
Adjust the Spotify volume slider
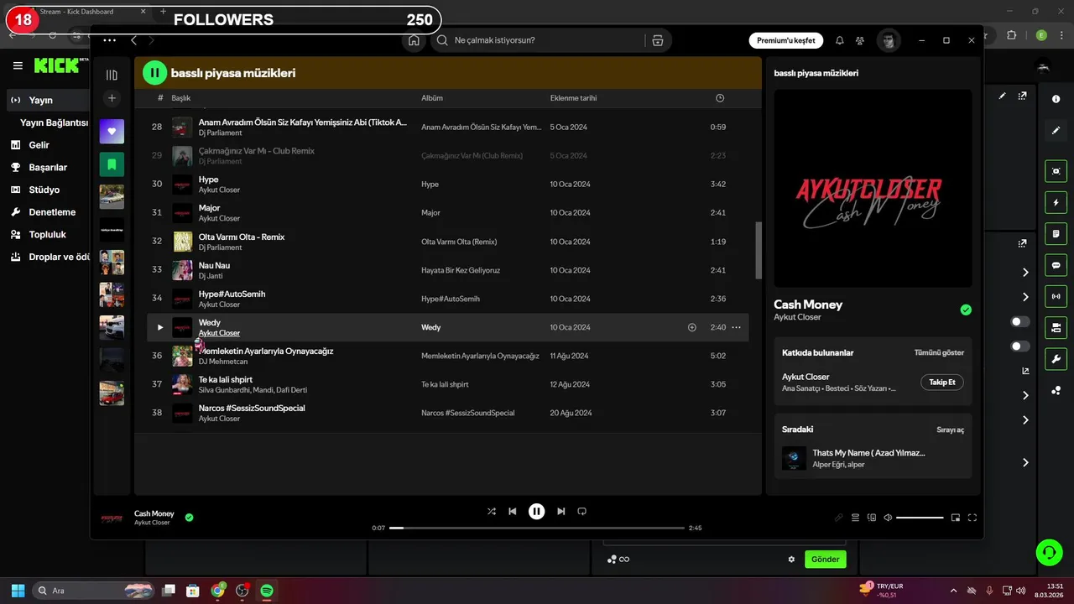pyautogui.click(x=920, y=518)
